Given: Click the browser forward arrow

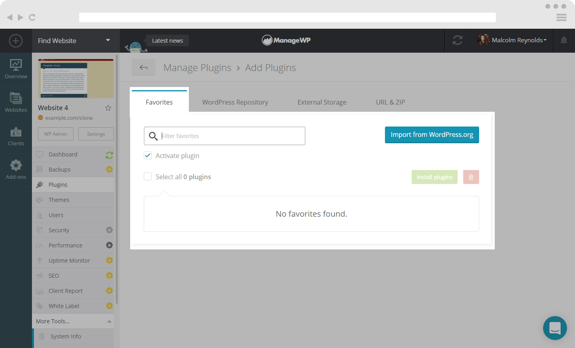Looking at the screenshot, I should click(x=20, y=17).
